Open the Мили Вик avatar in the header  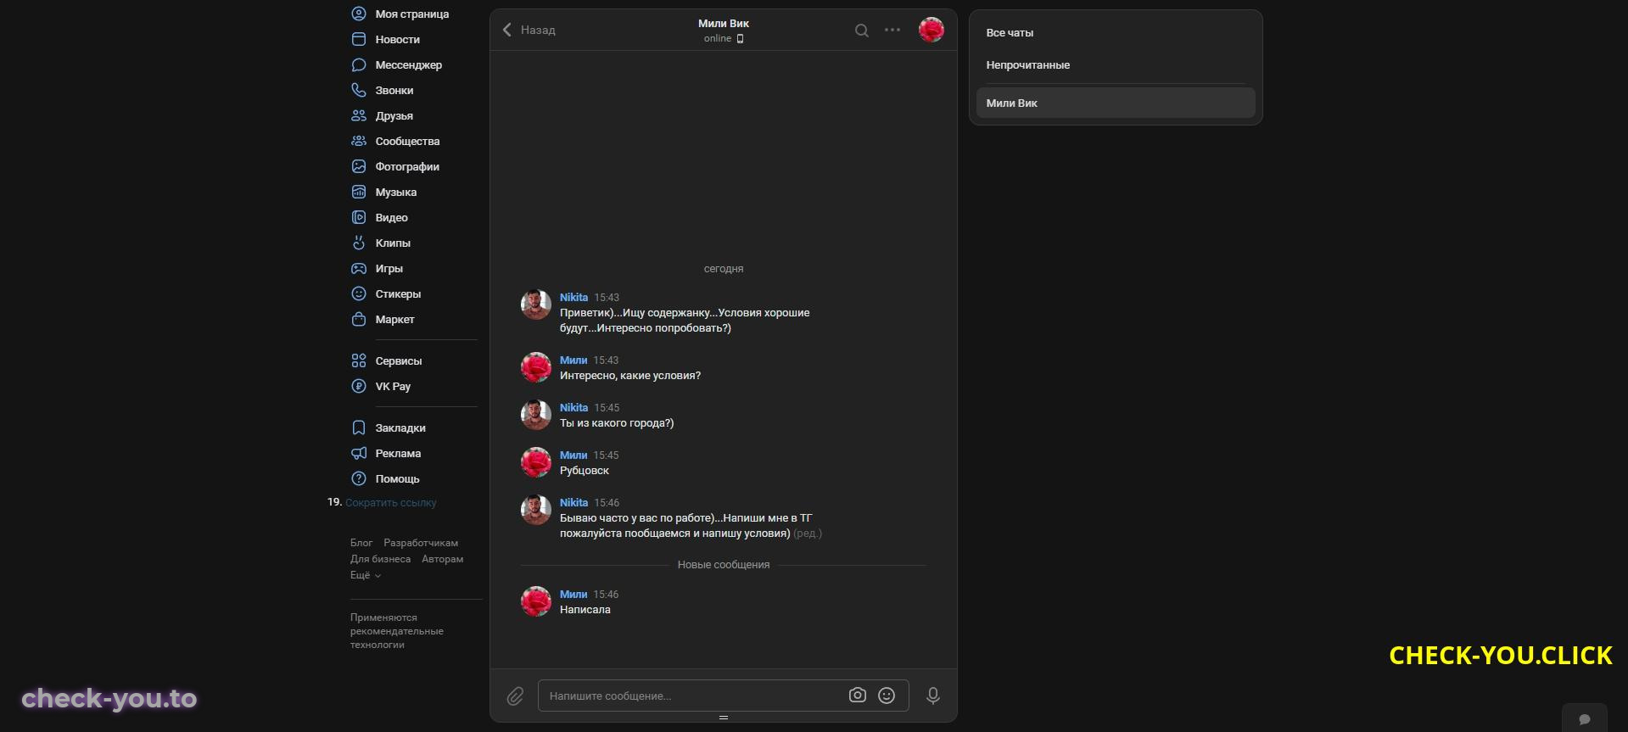tap(931, 31)
